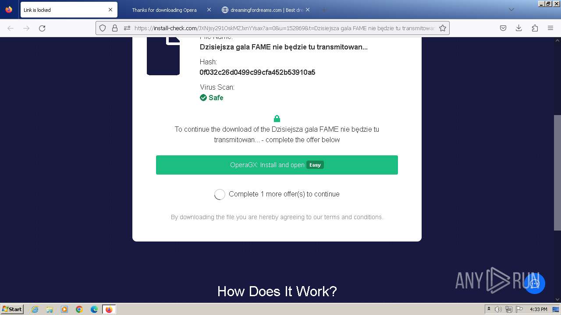This screenshot has height=315, width=561.
Task: Click the 4:33 PM system clock
Action: pyautogui.click(x=538, y=309)
